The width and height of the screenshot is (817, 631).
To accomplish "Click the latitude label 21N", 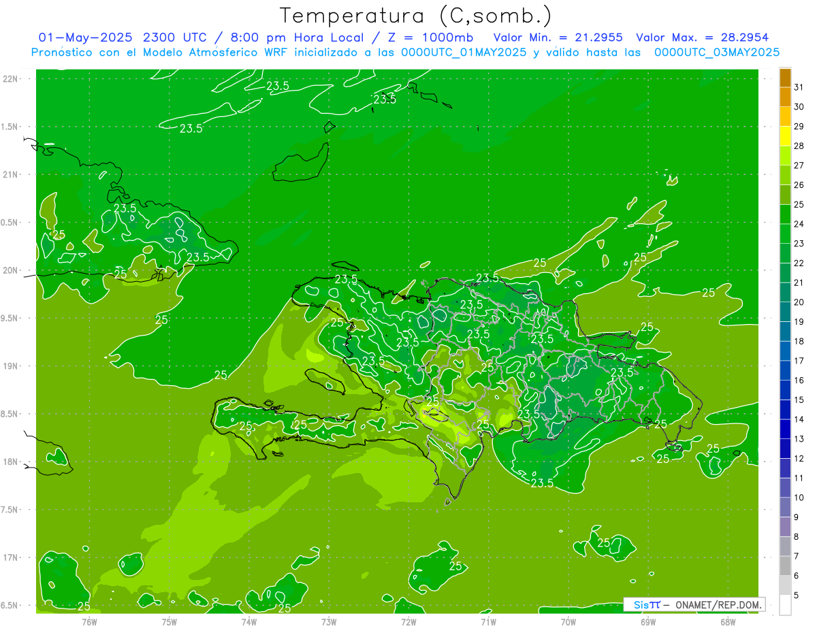I will [x=12, y=175].
